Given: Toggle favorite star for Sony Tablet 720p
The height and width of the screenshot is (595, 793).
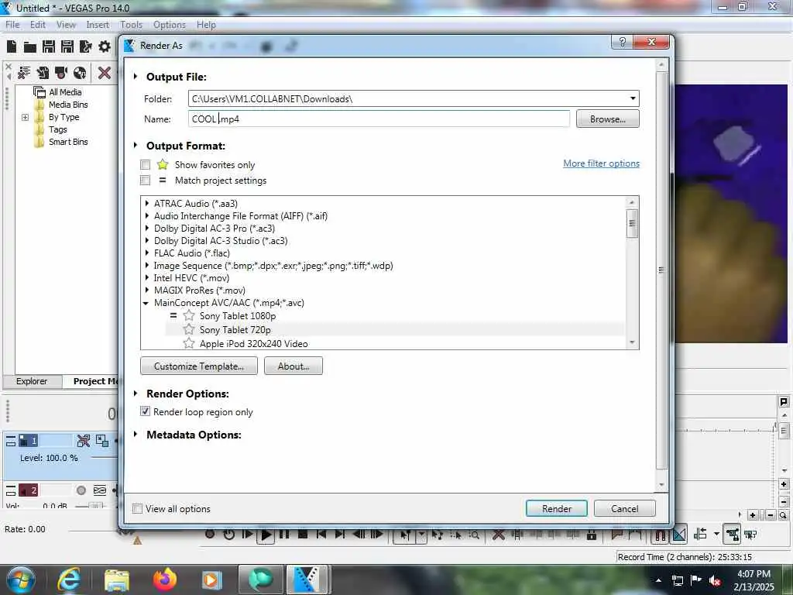Looking at the screenshot, I should 189,329.
